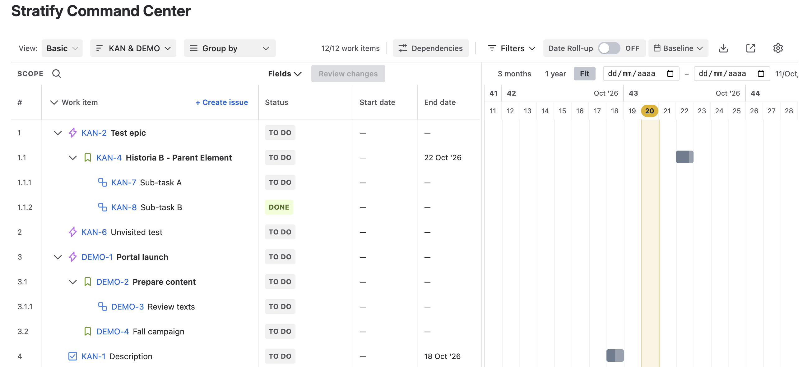Collapse all via Work item header chevron

tap(54, 102)
